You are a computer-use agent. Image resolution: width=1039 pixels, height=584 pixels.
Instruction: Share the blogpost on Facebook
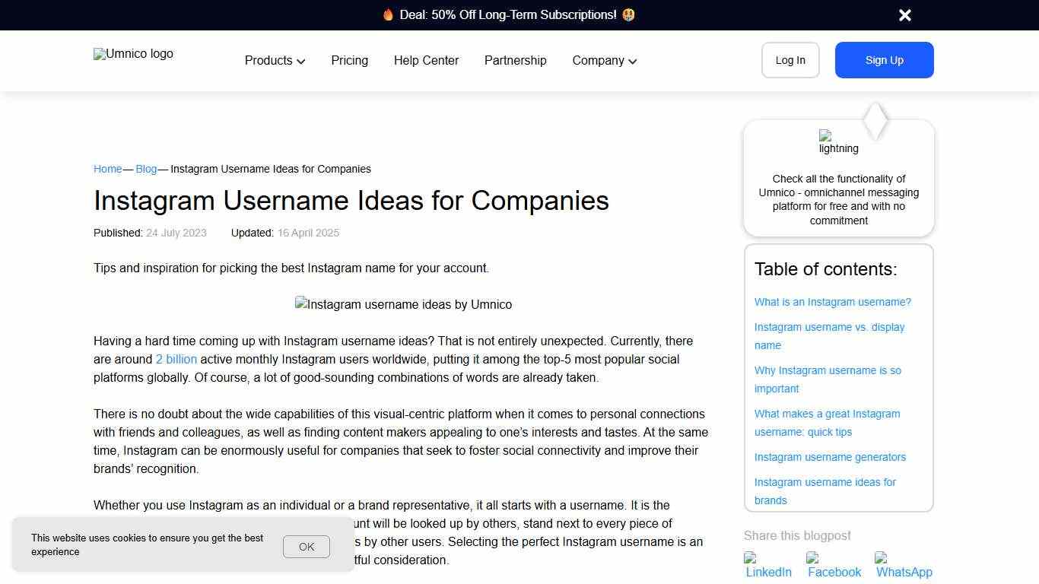tap(834, 566)
